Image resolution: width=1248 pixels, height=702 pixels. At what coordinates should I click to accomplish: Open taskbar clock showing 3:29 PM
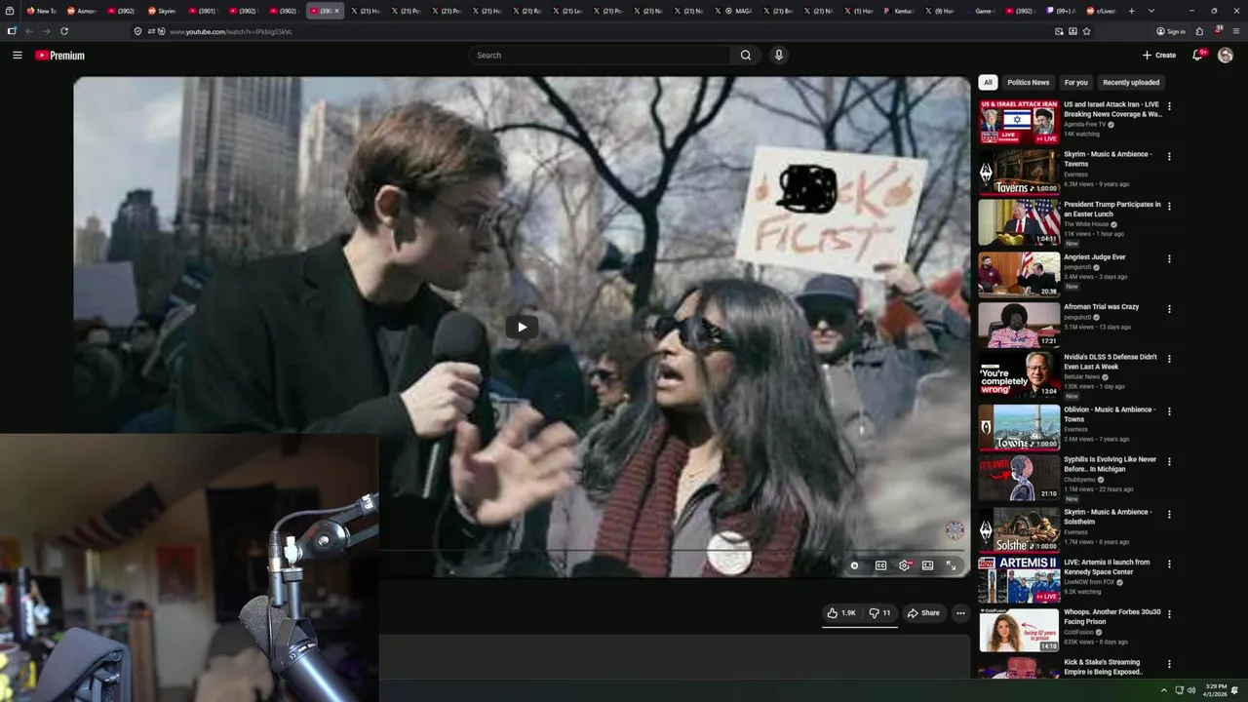1216,690
